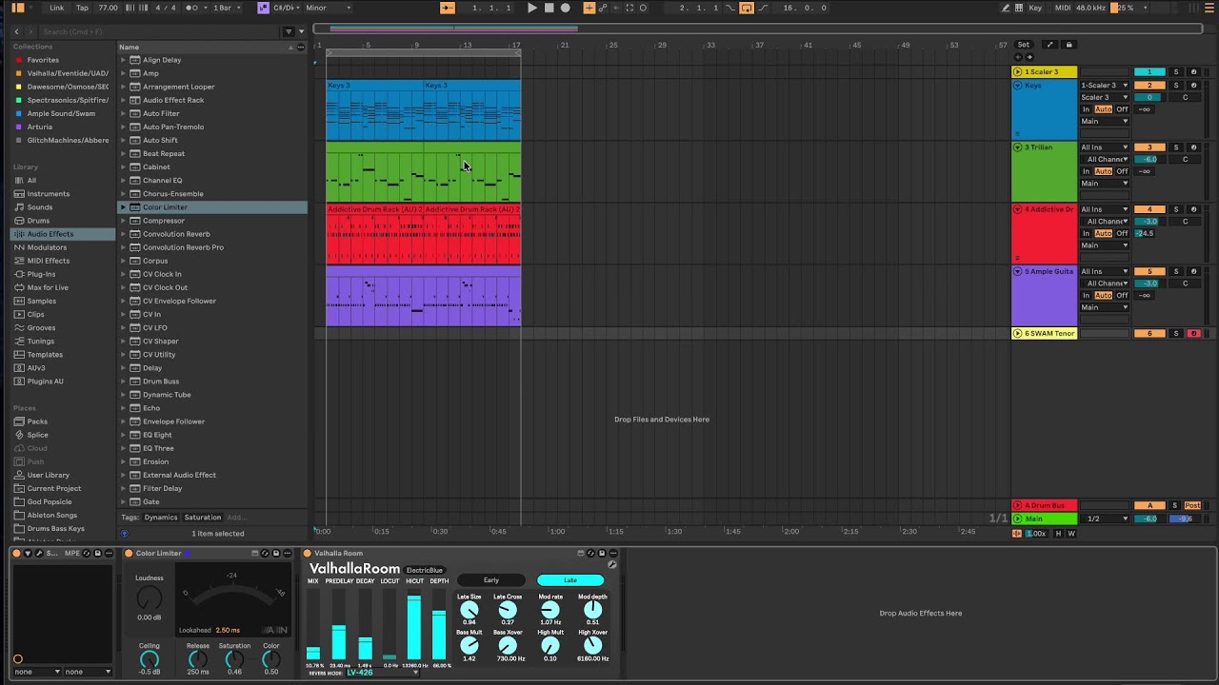Click the ValhallaRoom MIX slider
This screenshot has height=685, width=1219.
(x=313, y=624)
